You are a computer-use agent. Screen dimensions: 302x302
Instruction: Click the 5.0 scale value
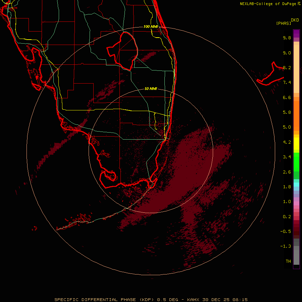287,127
